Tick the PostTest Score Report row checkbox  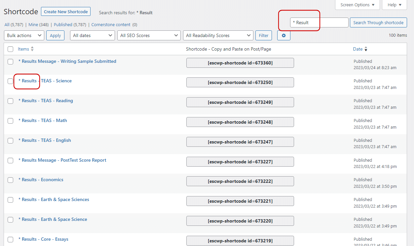point(11,160)
